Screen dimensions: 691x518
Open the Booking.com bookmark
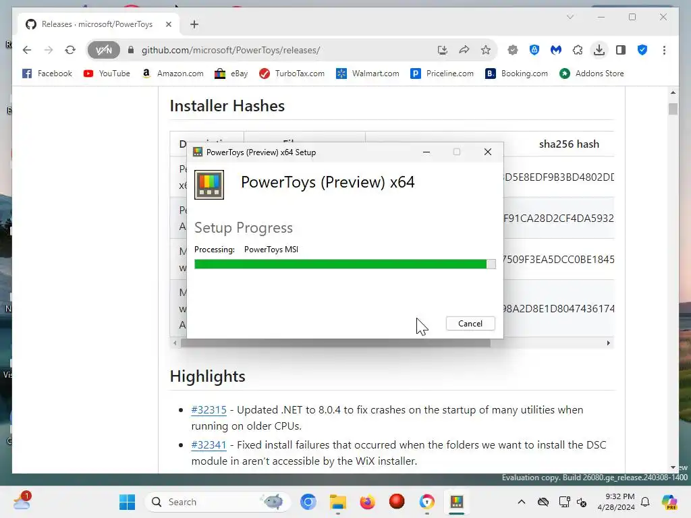pyautogui.click(x=516, y=74)
